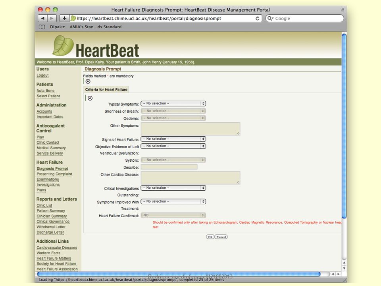Open the Warfarin Facts link
The image size is (381, 286).
tap(48, 253)
